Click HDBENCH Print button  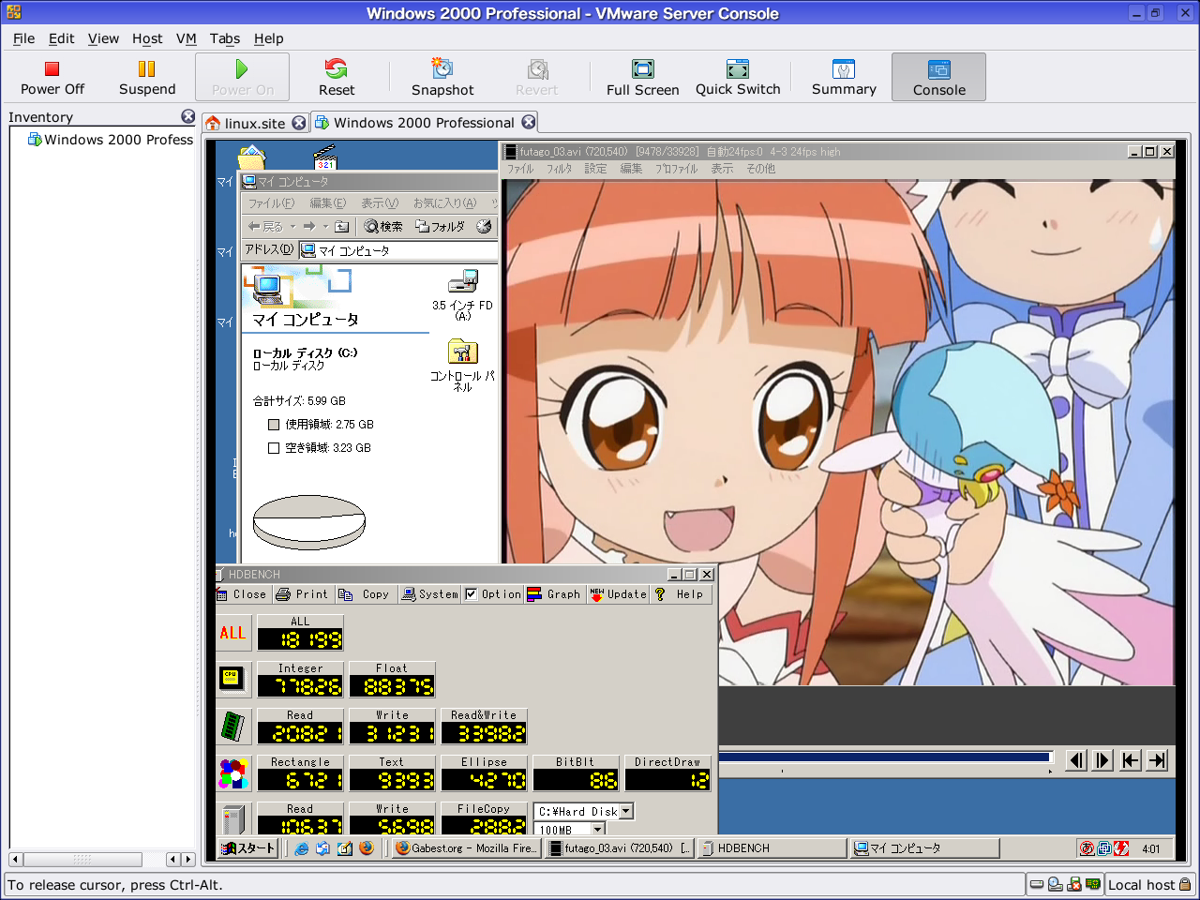tap(302, 594)
